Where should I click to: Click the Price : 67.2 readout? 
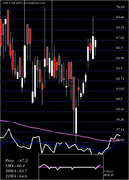click(x=16, y=161)
